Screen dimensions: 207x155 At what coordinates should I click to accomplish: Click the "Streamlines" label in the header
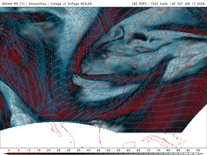tap(38, 4)
